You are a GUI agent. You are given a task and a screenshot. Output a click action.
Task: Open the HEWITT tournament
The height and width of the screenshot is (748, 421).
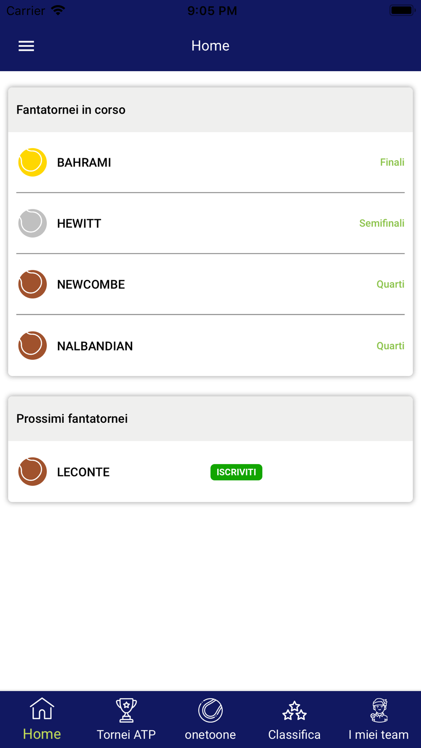[79, 224]
